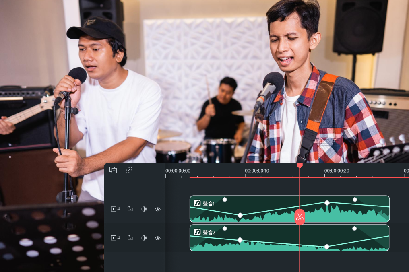Select the lowest volume keyframe on 聲音1
The image size is (409, 272).
(240, 215)
